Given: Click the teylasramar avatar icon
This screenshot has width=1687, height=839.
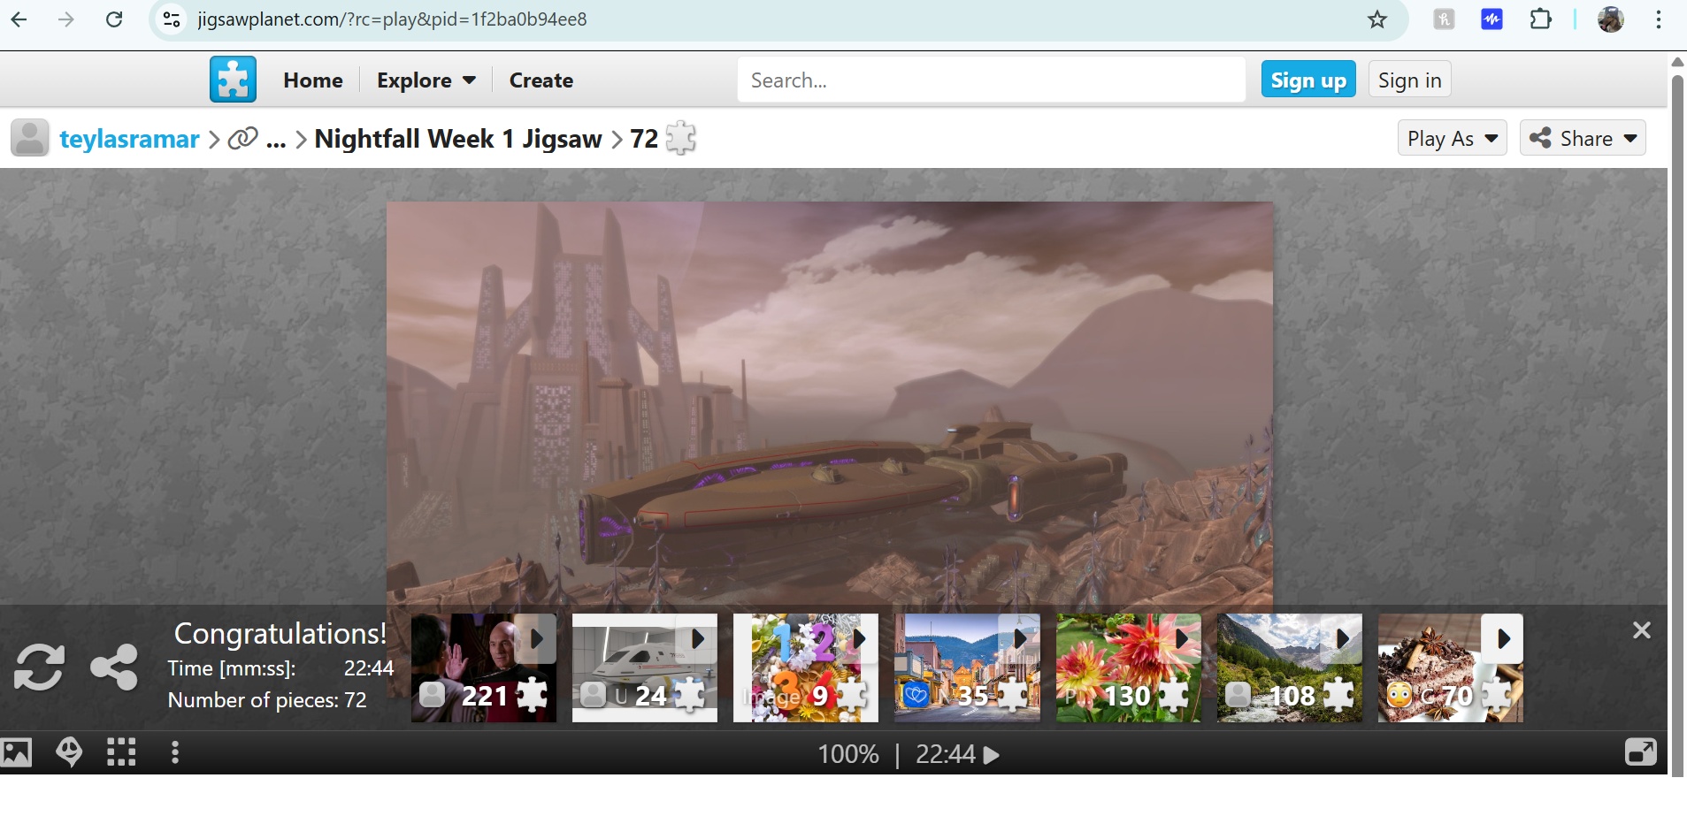Looking at the screenshot, I should [30, 138].
